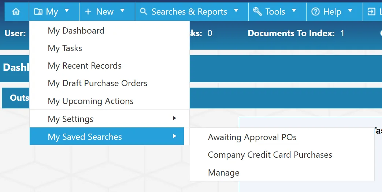Image resolution: width=382 pixels, height=192 pixels.
Task: Collapse the My menu dropdown arrow
Action: pos(67,11)
